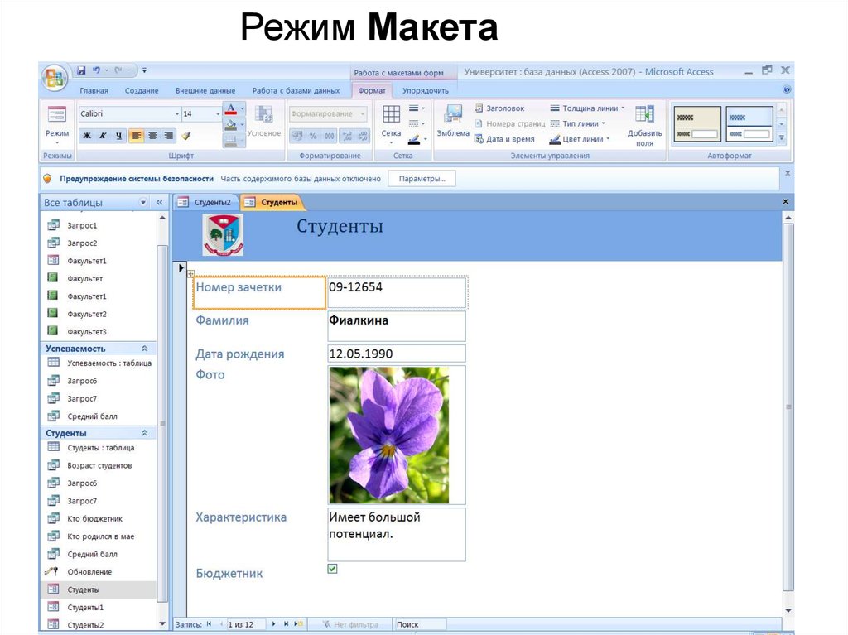The image size is (848, 635).
Task: Open the Все таблицы navigation dropdown
Action: tap(142, 202)
